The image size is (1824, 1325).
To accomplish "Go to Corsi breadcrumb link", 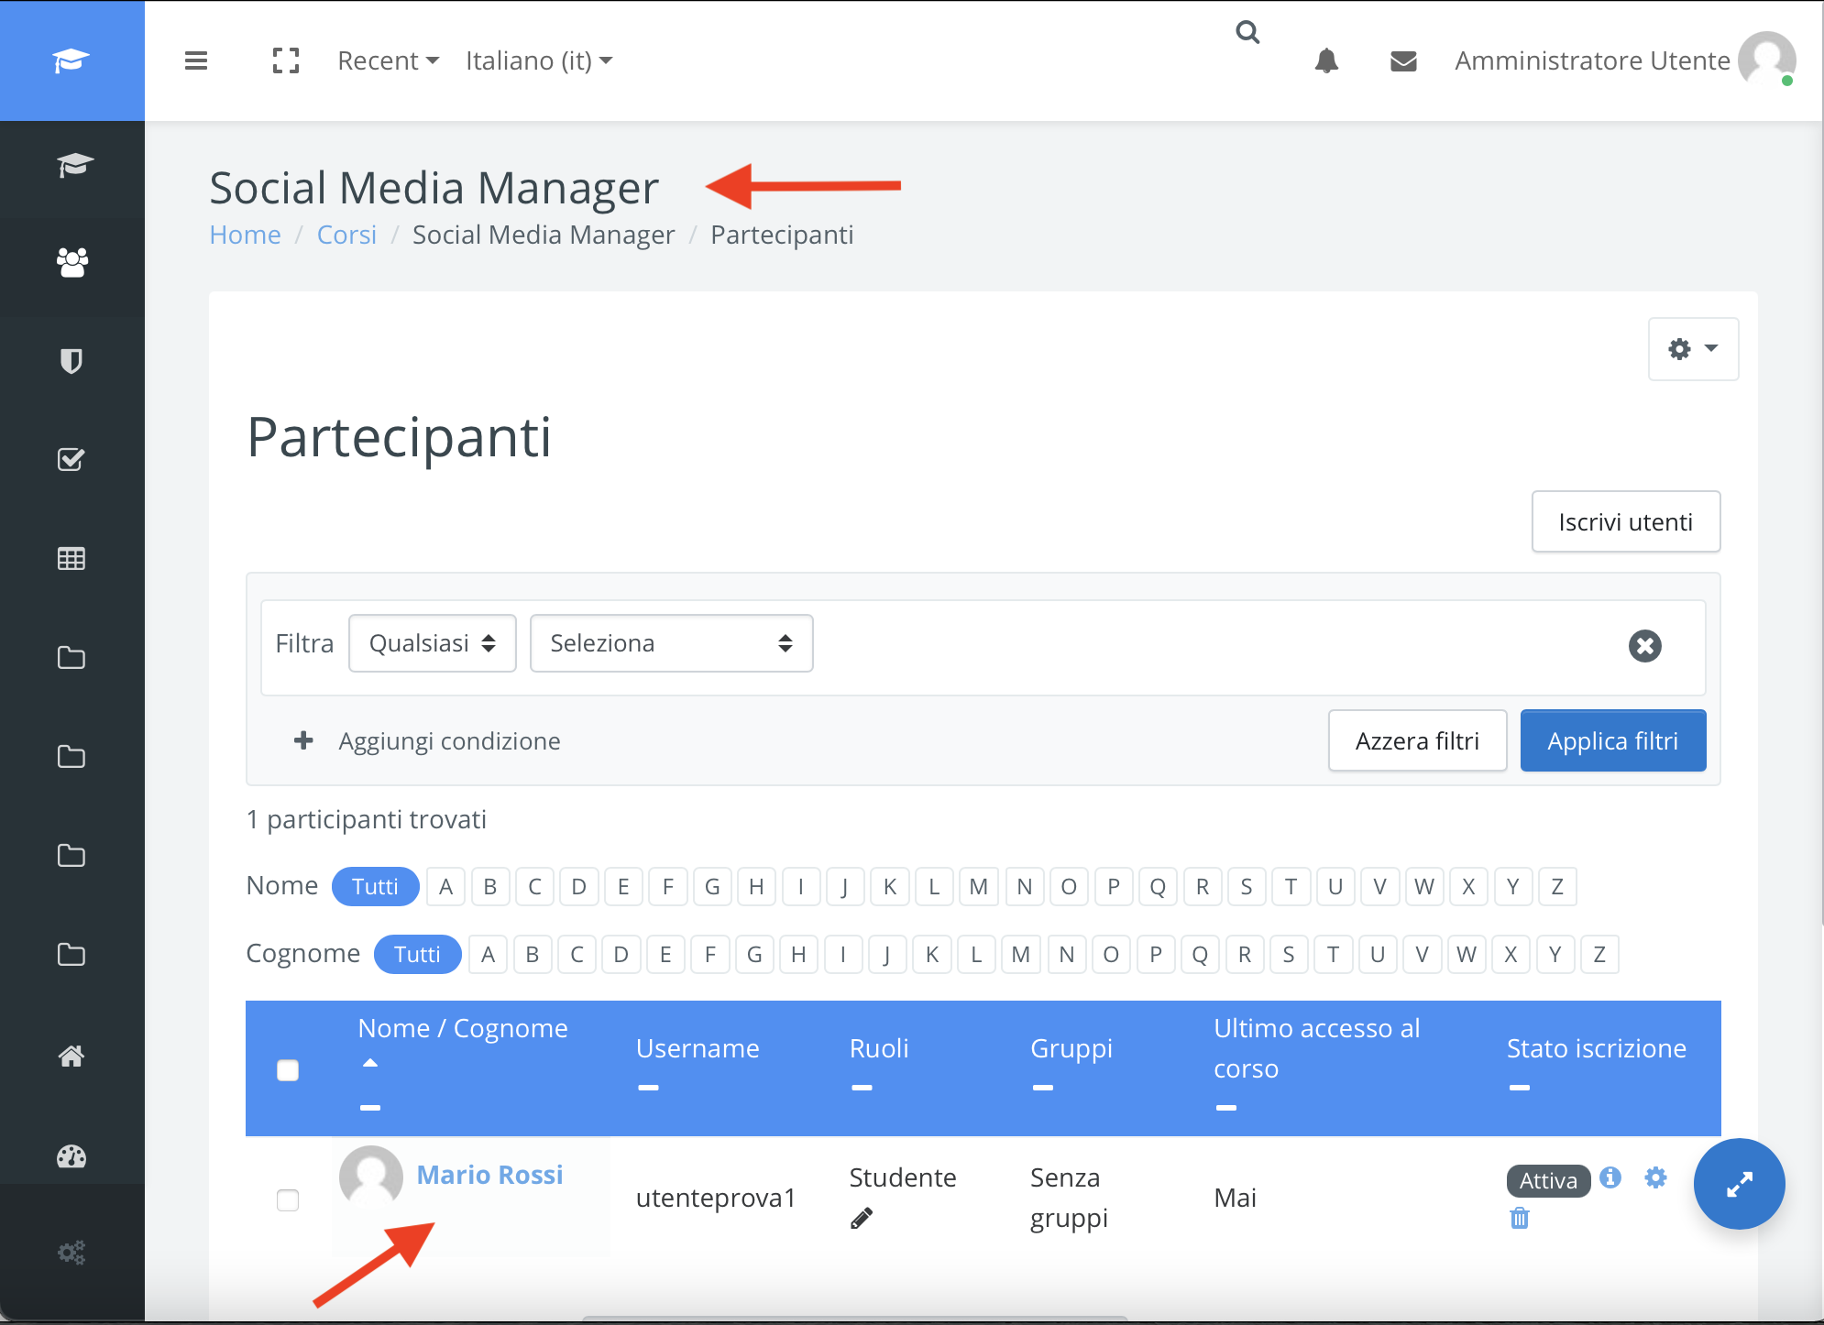I will pyautogui.click(x=346, y=235).
